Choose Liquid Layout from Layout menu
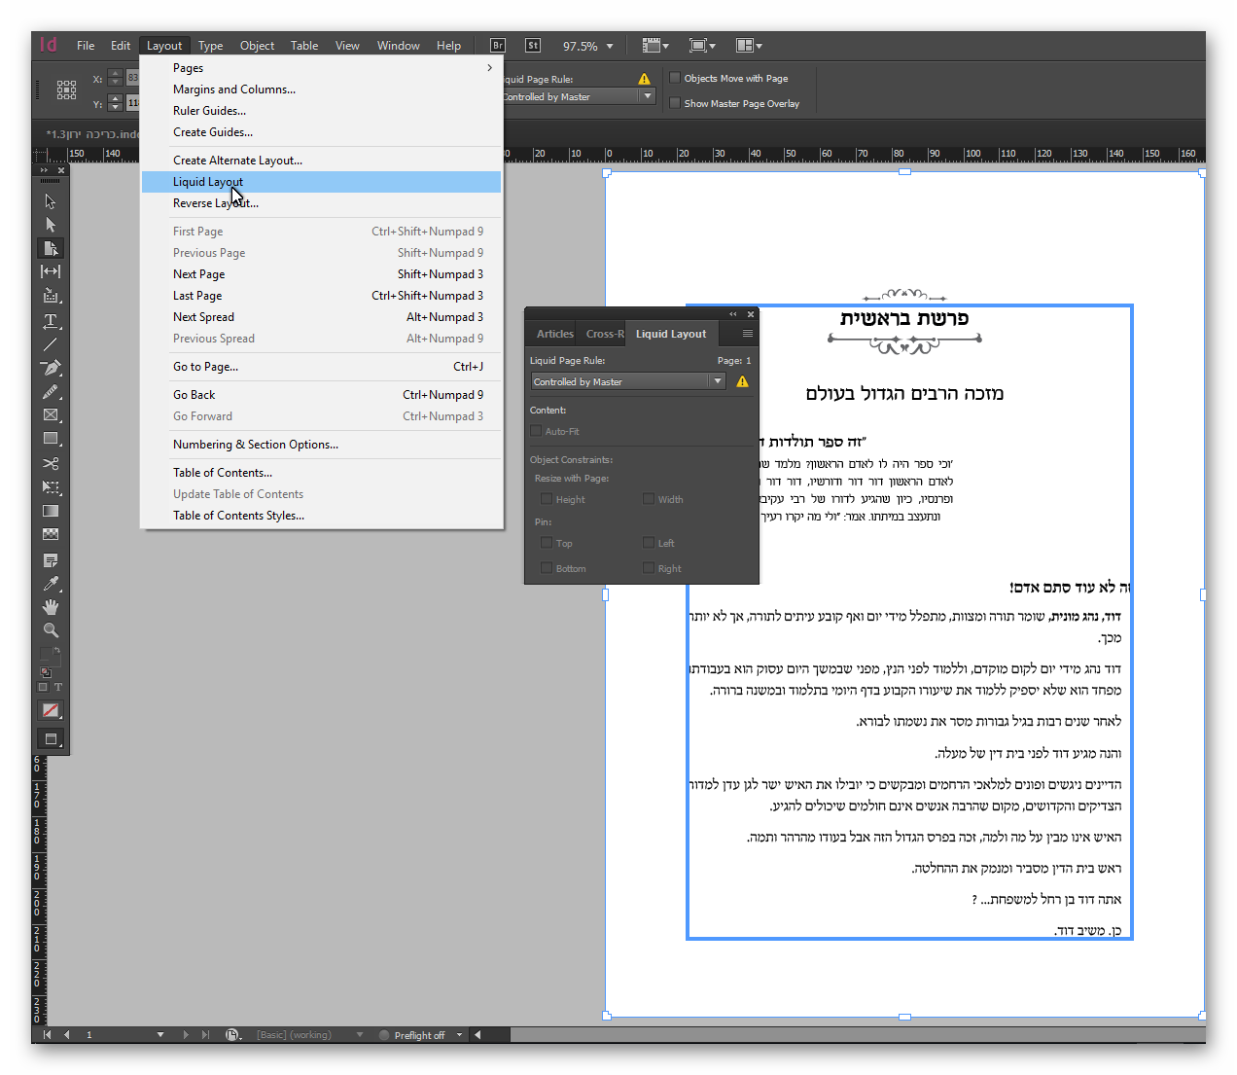The image size is (1237, 1075). [x=321, y=182]
